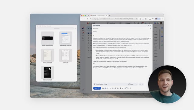Toggle confidential mode lock icon

coord(120,88)
